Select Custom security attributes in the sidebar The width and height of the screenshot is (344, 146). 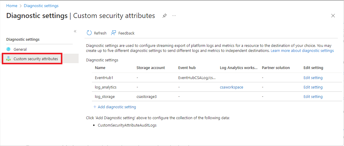(x=35, y=59)
